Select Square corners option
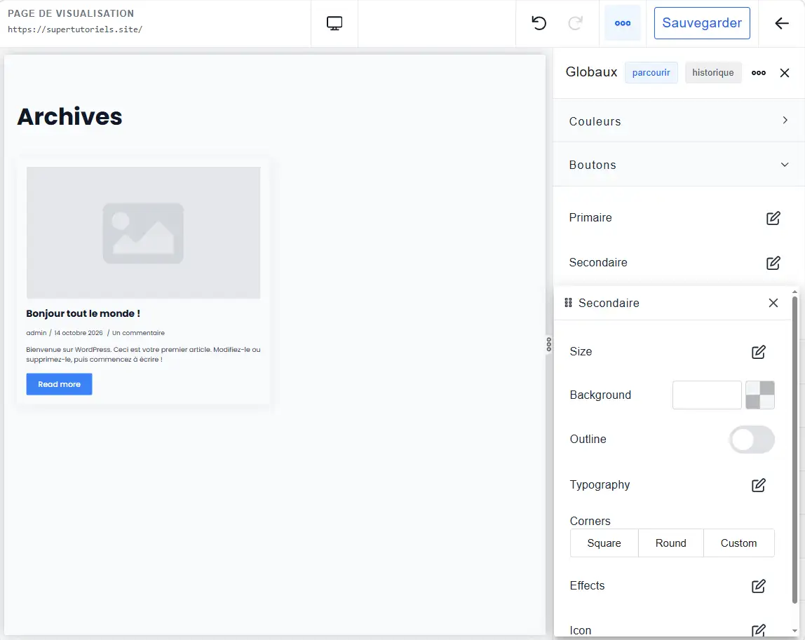The image size is (805, 640). [x=604, y=543]
